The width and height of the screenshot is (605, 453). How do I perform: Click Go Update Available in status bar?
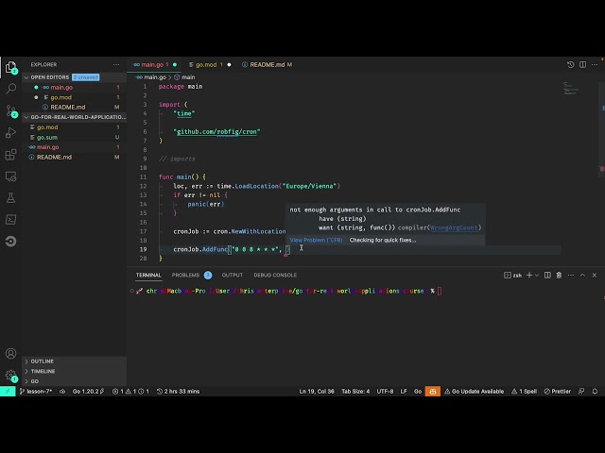[x=475, y=392]
